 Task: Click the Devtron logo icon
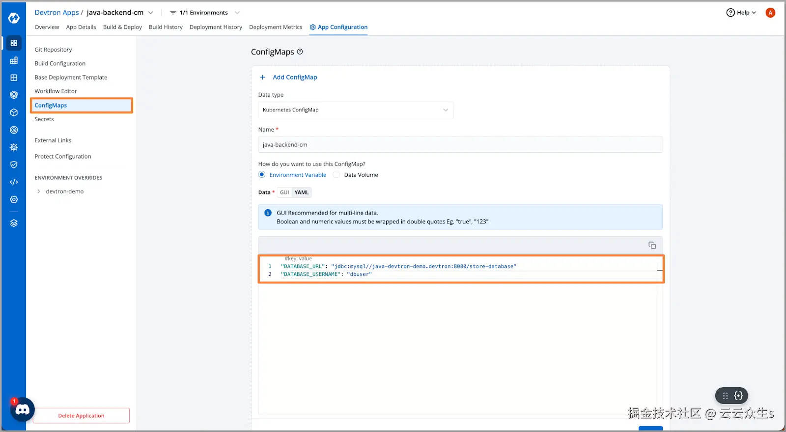coord(14,18)
